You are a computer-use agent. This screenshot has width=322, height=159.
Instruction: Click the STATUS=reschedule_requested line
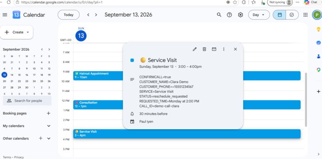[x=163, y=96]
